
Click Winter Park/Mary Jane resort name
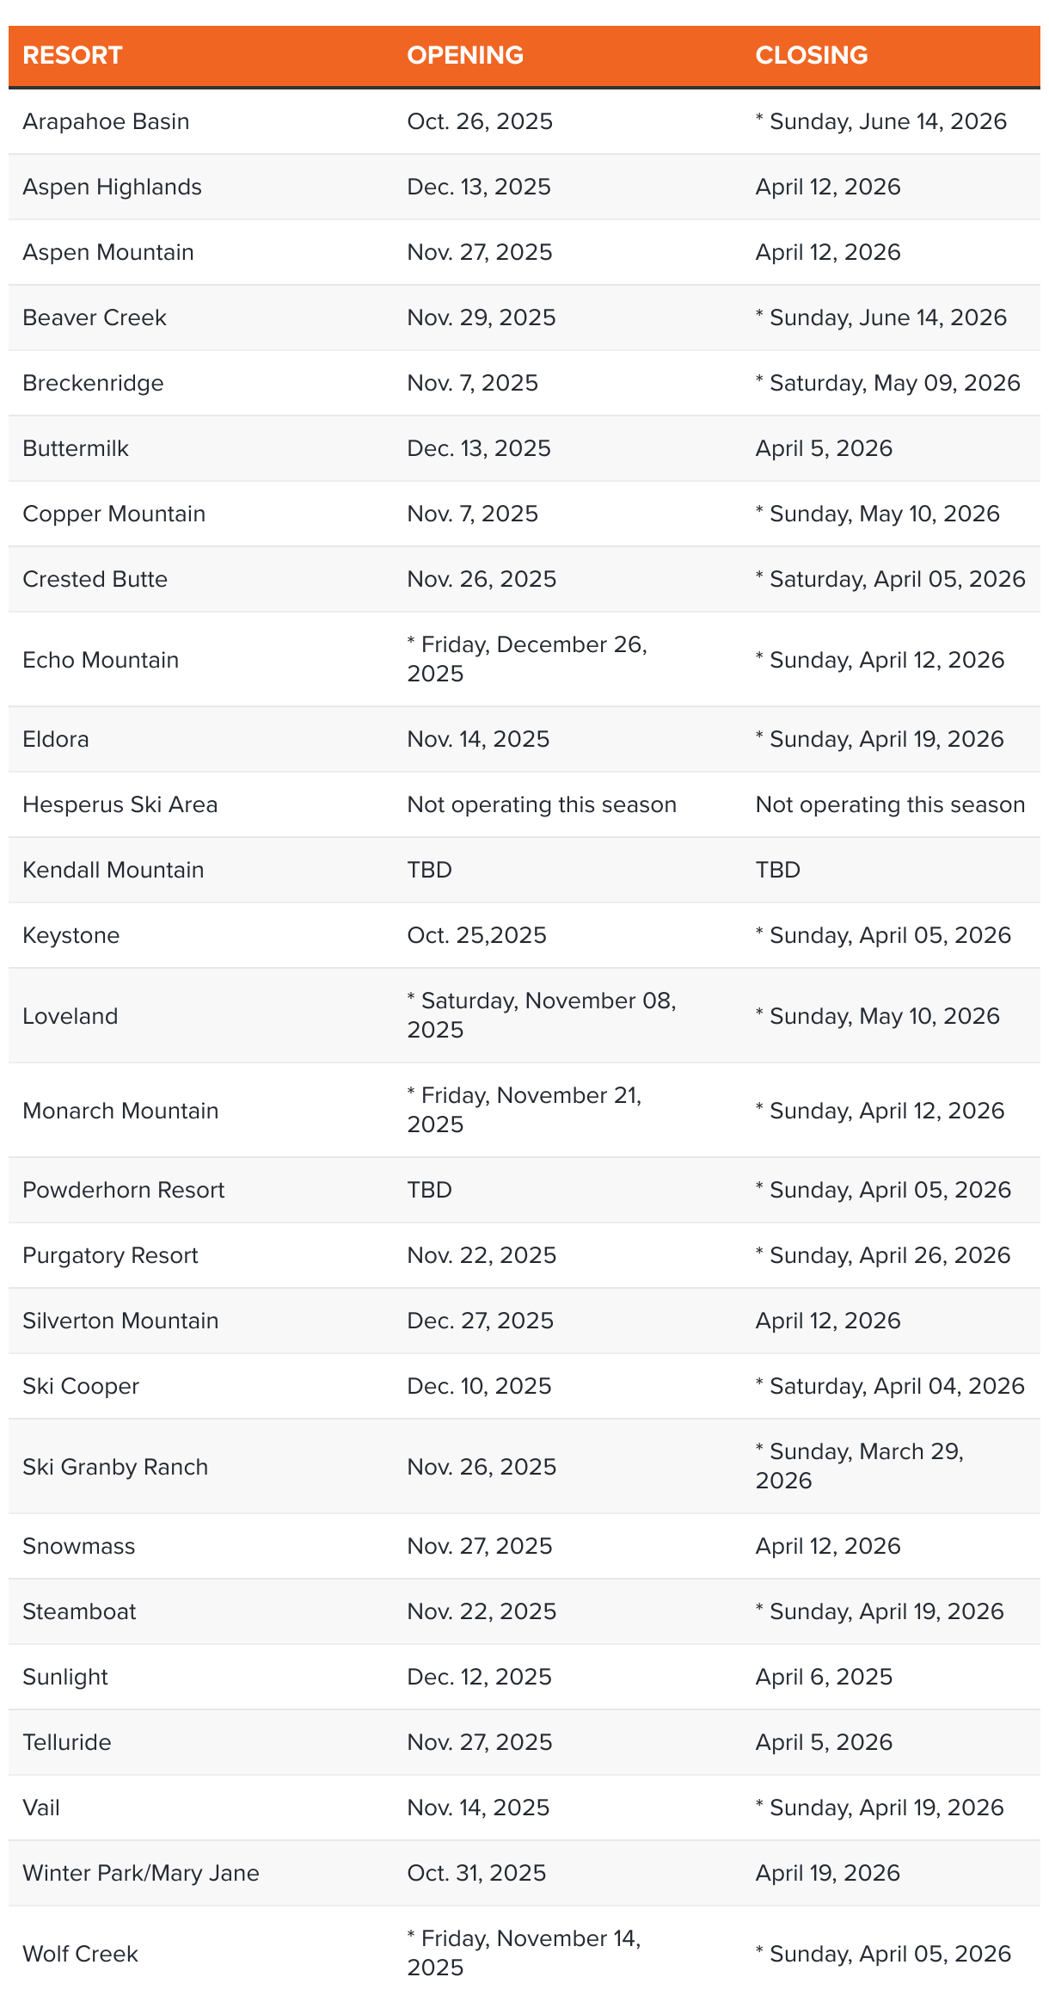pos(140,1873)
